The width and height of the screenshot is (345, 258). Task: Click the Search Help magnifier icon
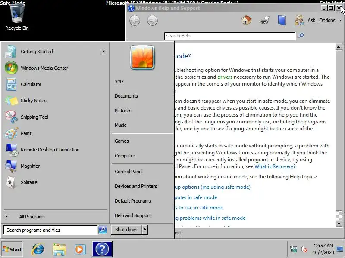301,35
